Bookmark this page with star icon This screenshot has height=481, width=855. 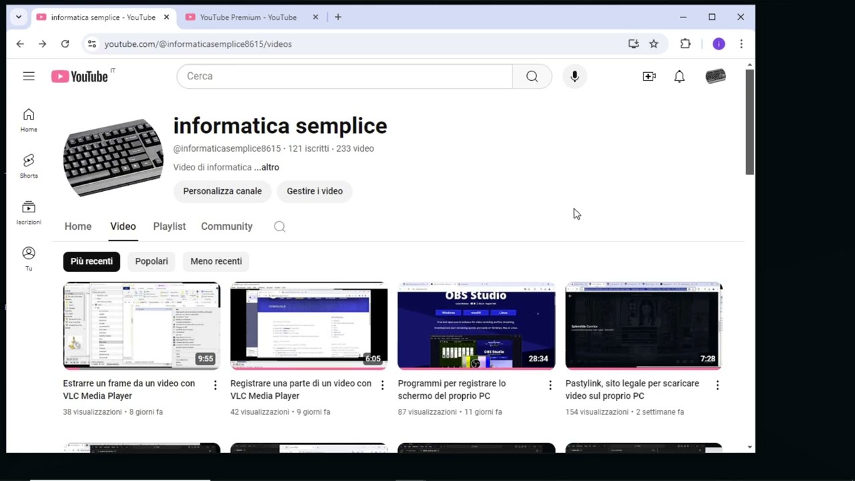(x=654, y=44)
